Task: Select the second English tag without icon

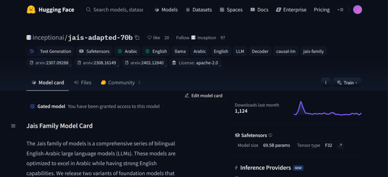Action: [x=221, y=51]
